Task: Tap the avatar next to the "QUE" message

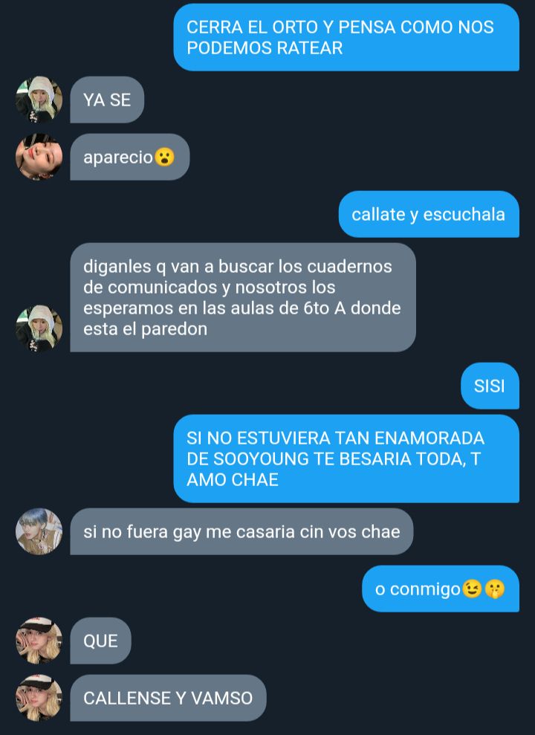Action: pyautogui.click(x=39, y=641)
